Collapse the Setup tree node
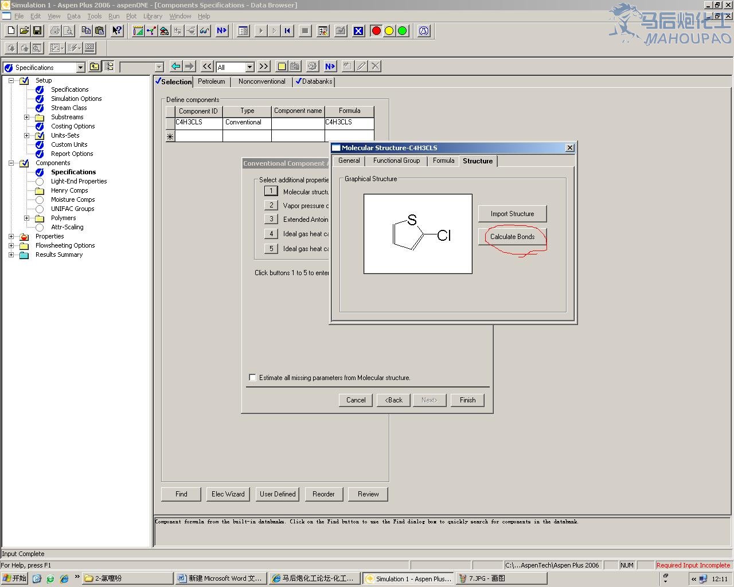This screenshot has height=587, width=734. pyautogui.click(x=11, y=80)
